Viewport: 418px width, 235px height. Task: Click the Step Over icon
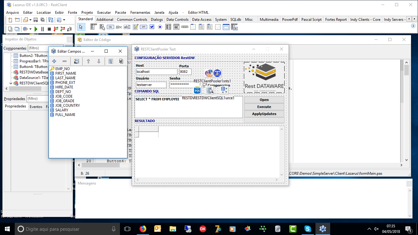click(x=63, y=29)
